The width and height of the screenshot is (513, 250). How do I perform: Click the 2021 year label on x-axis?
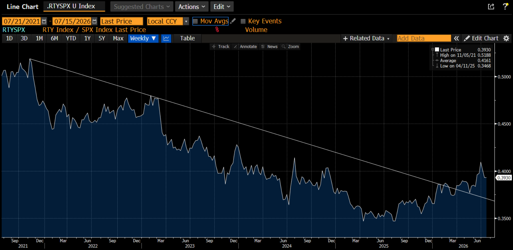[x=23, y=246]
